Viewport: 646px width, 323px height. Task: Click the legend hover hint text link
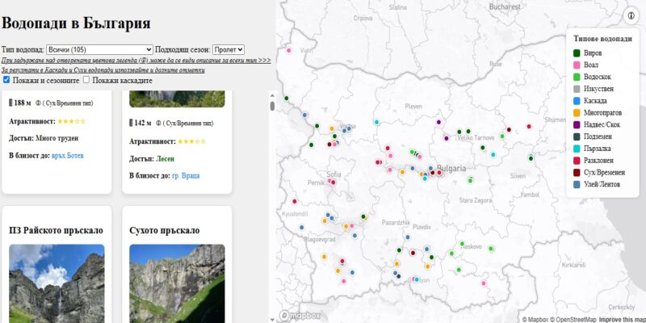136,61
